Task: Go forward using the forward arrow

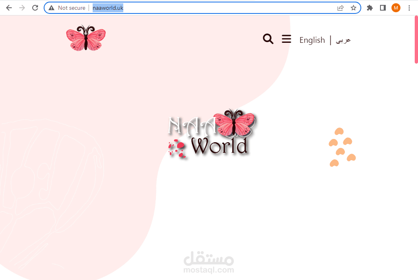Action: click(x=22, y=7)
